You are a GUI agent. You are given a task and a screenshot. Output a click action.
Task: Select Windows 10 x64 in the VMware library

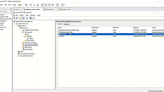pyautogui.click(x=4, y=17)
